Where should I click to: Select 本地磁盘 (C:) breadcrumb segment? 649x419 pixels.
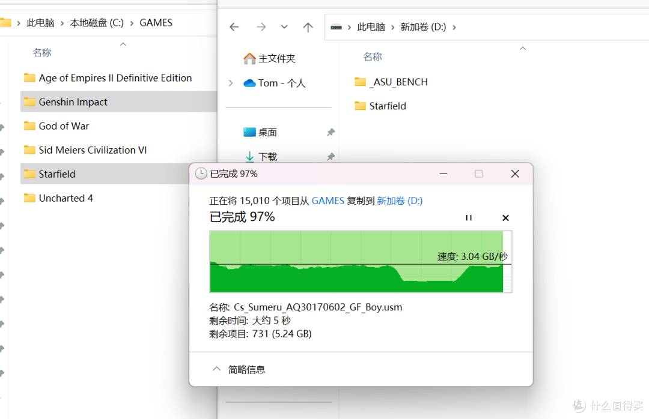96,23
